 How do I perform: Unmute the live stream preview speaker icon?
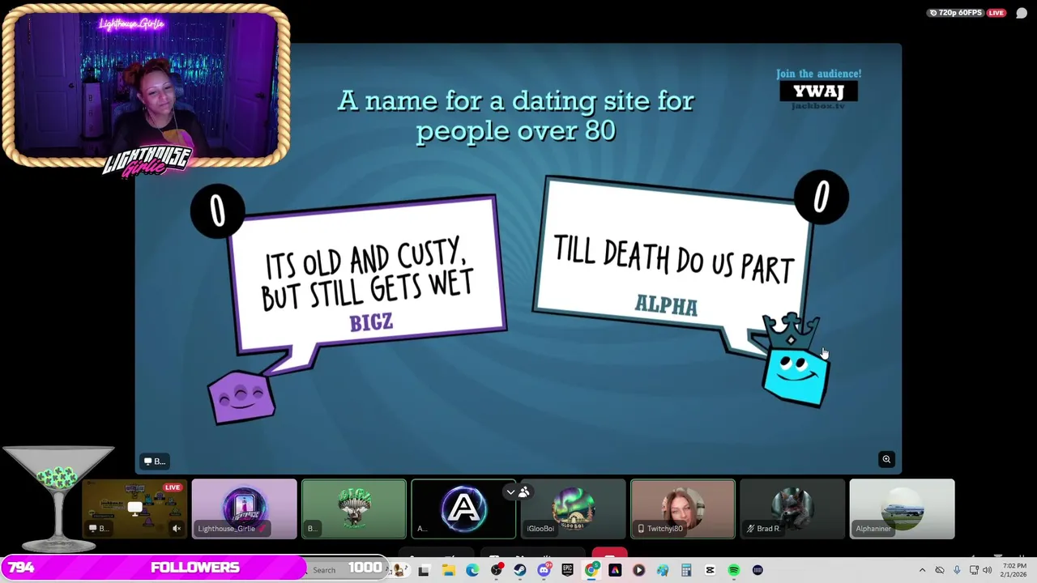click(x=177, y=529)
